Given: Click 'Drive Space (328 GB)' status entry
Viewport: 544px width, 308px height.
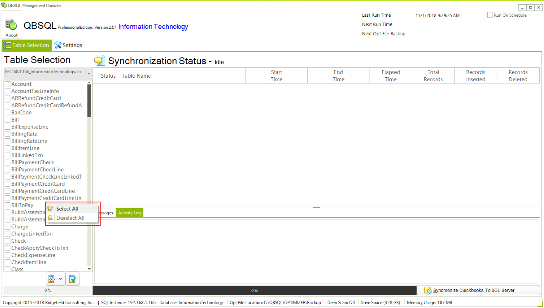Looking at the screenshot, I should point(380,302).
